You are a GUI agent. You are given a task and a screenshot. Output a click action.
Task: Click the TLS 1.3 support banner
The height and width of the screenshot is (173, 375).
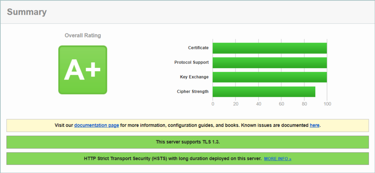pos(187,142)
